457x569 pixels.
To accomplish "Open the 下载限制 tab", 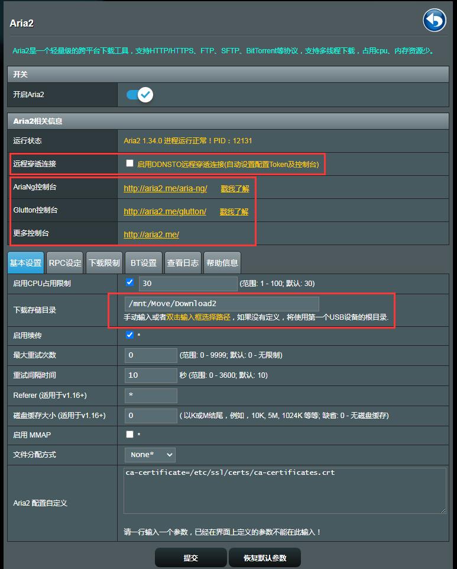I will (x=105, y=263).
